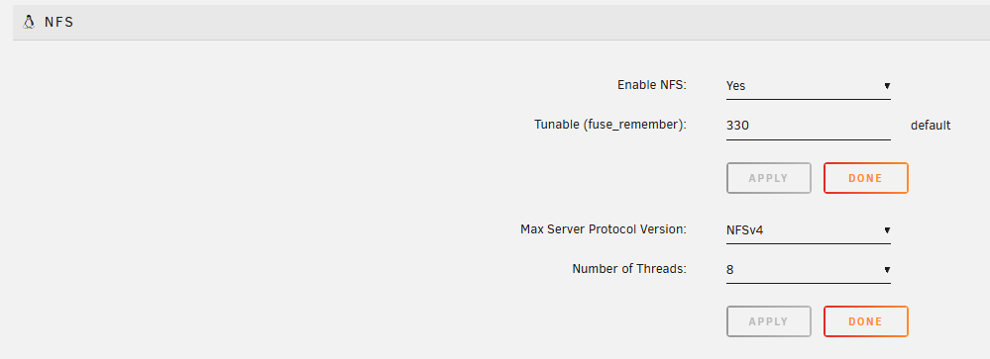990x359 pixels.
Task: Open the Max Server Protocol Version dropdown
Action: (809, 229)
